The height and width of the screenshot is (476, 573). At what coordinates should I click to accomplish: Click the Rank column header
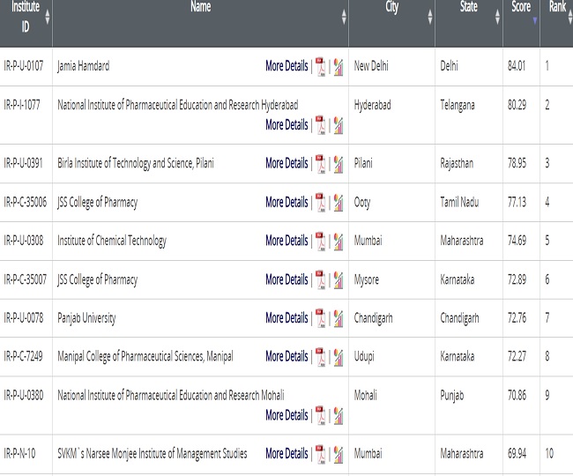click(x=556, y=9)
